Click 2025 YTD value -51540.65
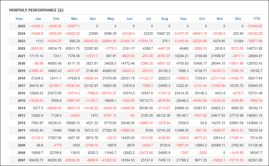The height and width of the screenshot is (166, 269). 255,26
